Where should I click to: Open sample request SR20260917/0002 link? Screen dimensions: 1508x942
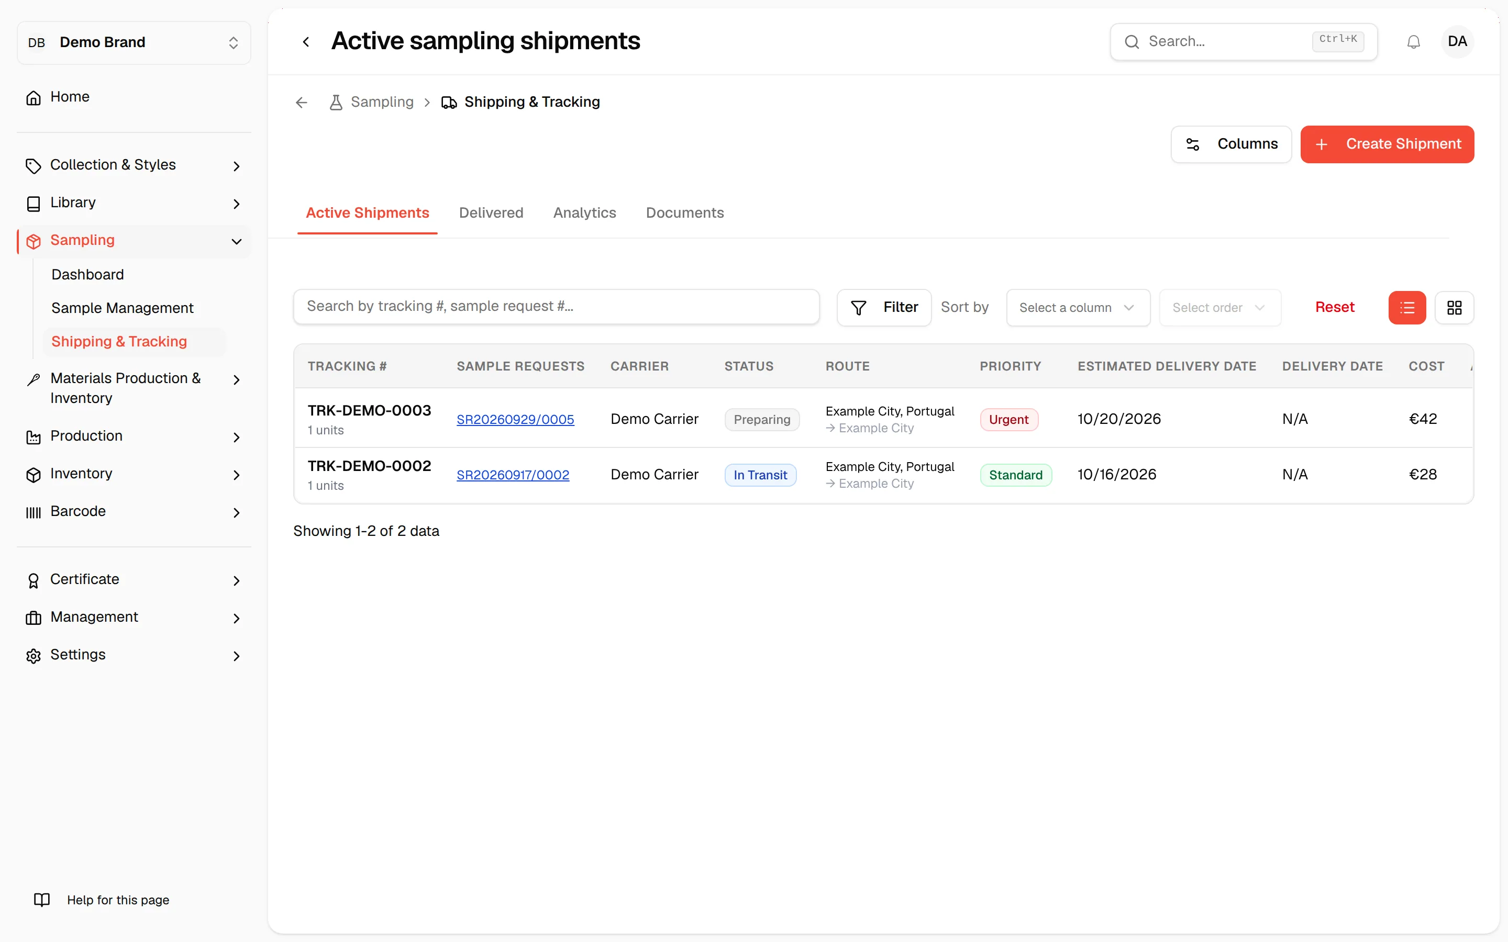513,475
